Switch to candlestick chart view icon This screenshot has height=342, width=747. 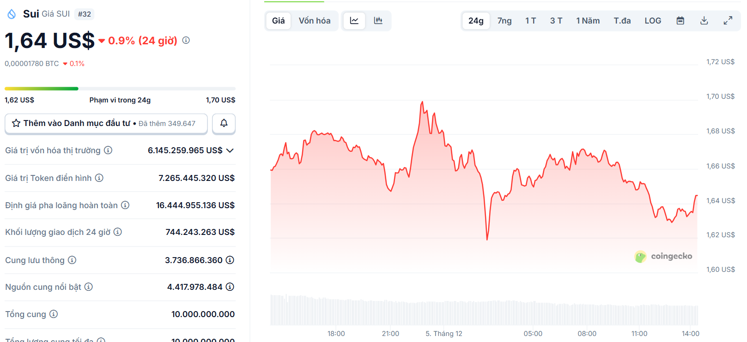pos(378,21)
